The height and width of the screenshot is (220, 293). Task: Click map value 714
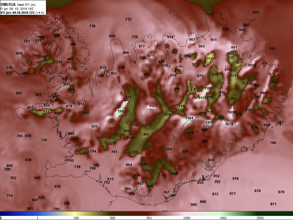point(161,175)
